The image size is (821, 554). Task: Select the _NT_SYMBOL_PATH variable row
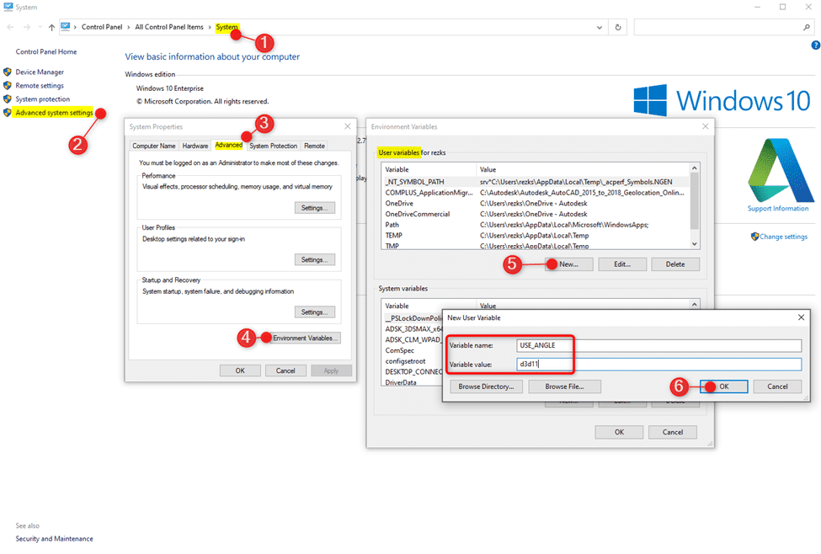pyautogui.click(x=536, y=182)
